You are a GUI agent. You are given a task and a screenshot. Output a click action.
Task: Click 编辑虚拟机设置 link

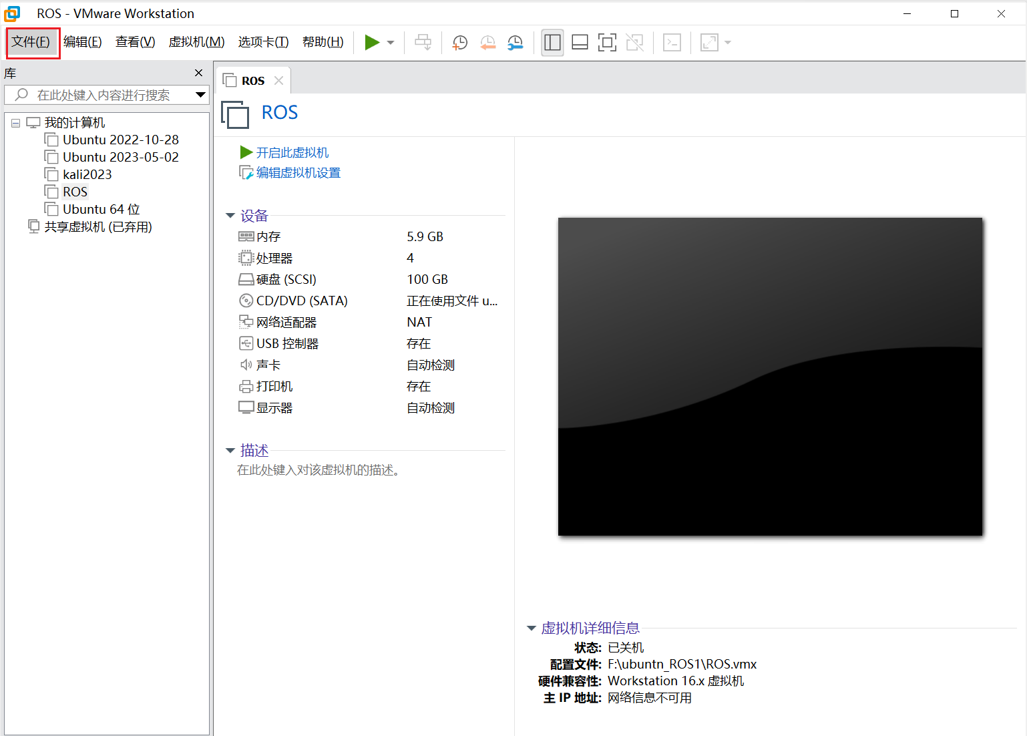[x=298, y=173]
